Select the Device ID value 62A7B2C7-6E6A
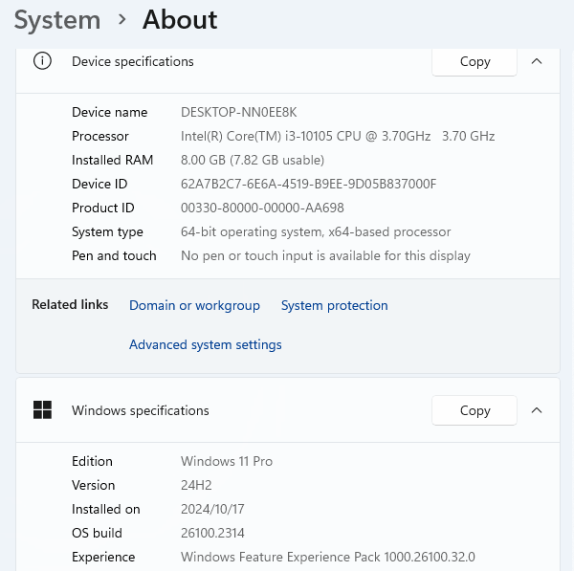 click(309, 184)
